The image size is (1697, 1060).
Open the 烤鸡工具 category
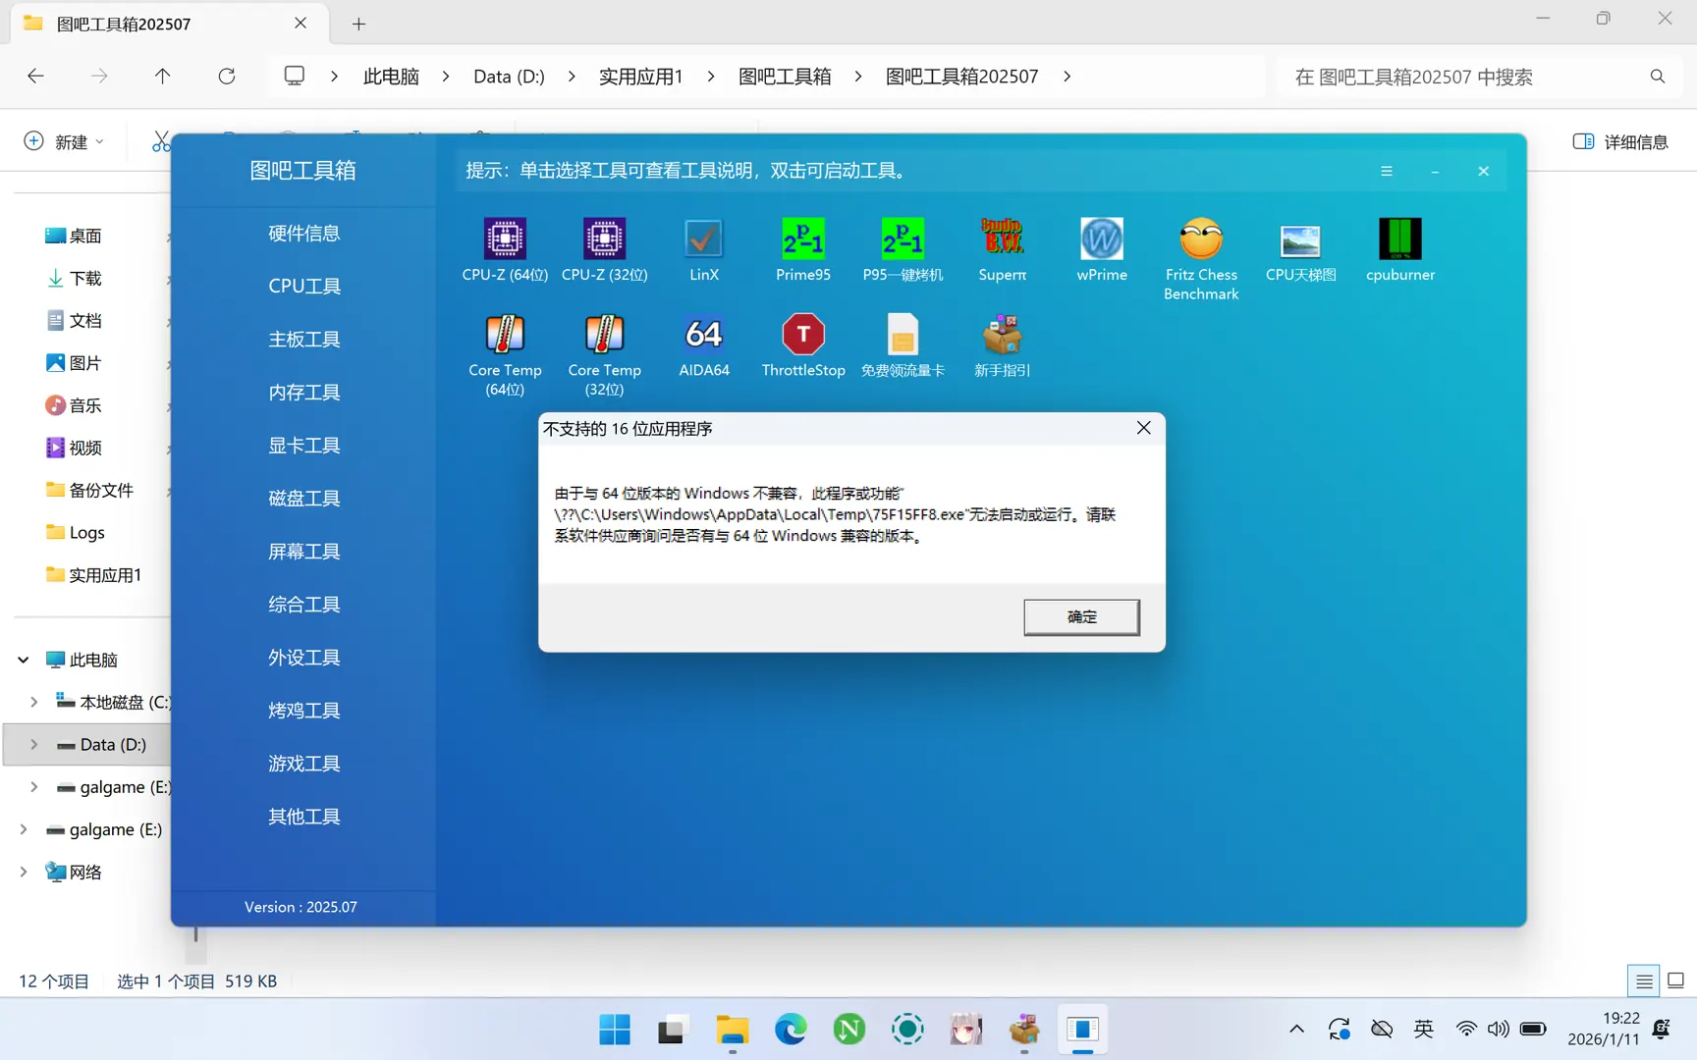[x=304, y=711]
